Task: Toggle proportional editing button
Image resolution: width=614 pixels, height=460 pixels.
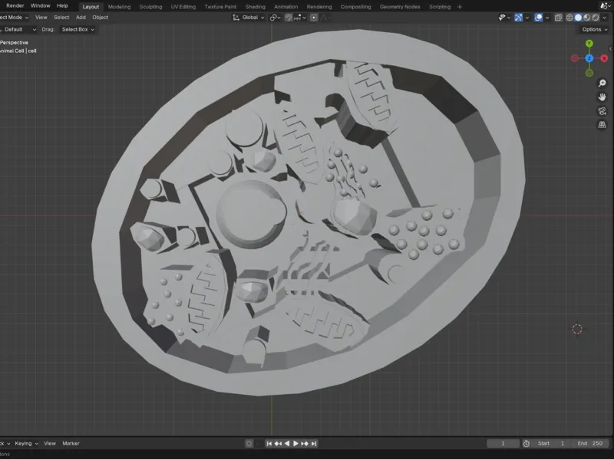Action: 314,18
